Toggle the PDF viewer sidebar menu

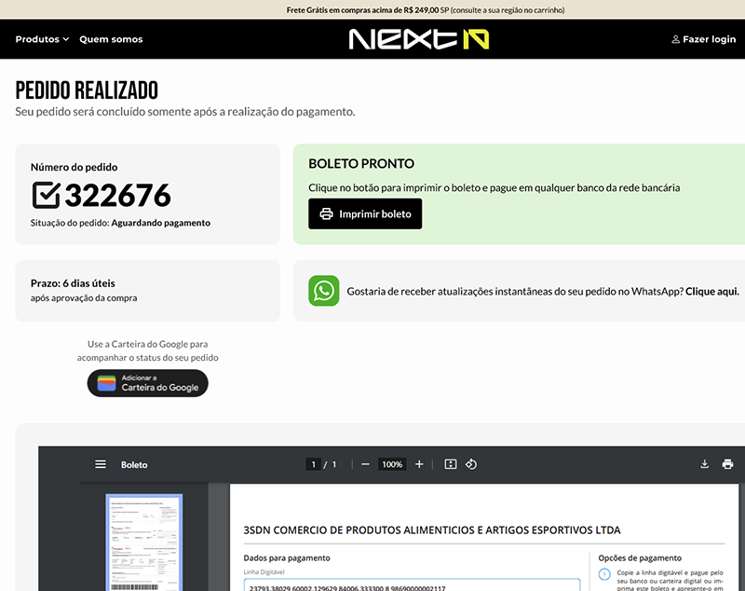[101, 464]
